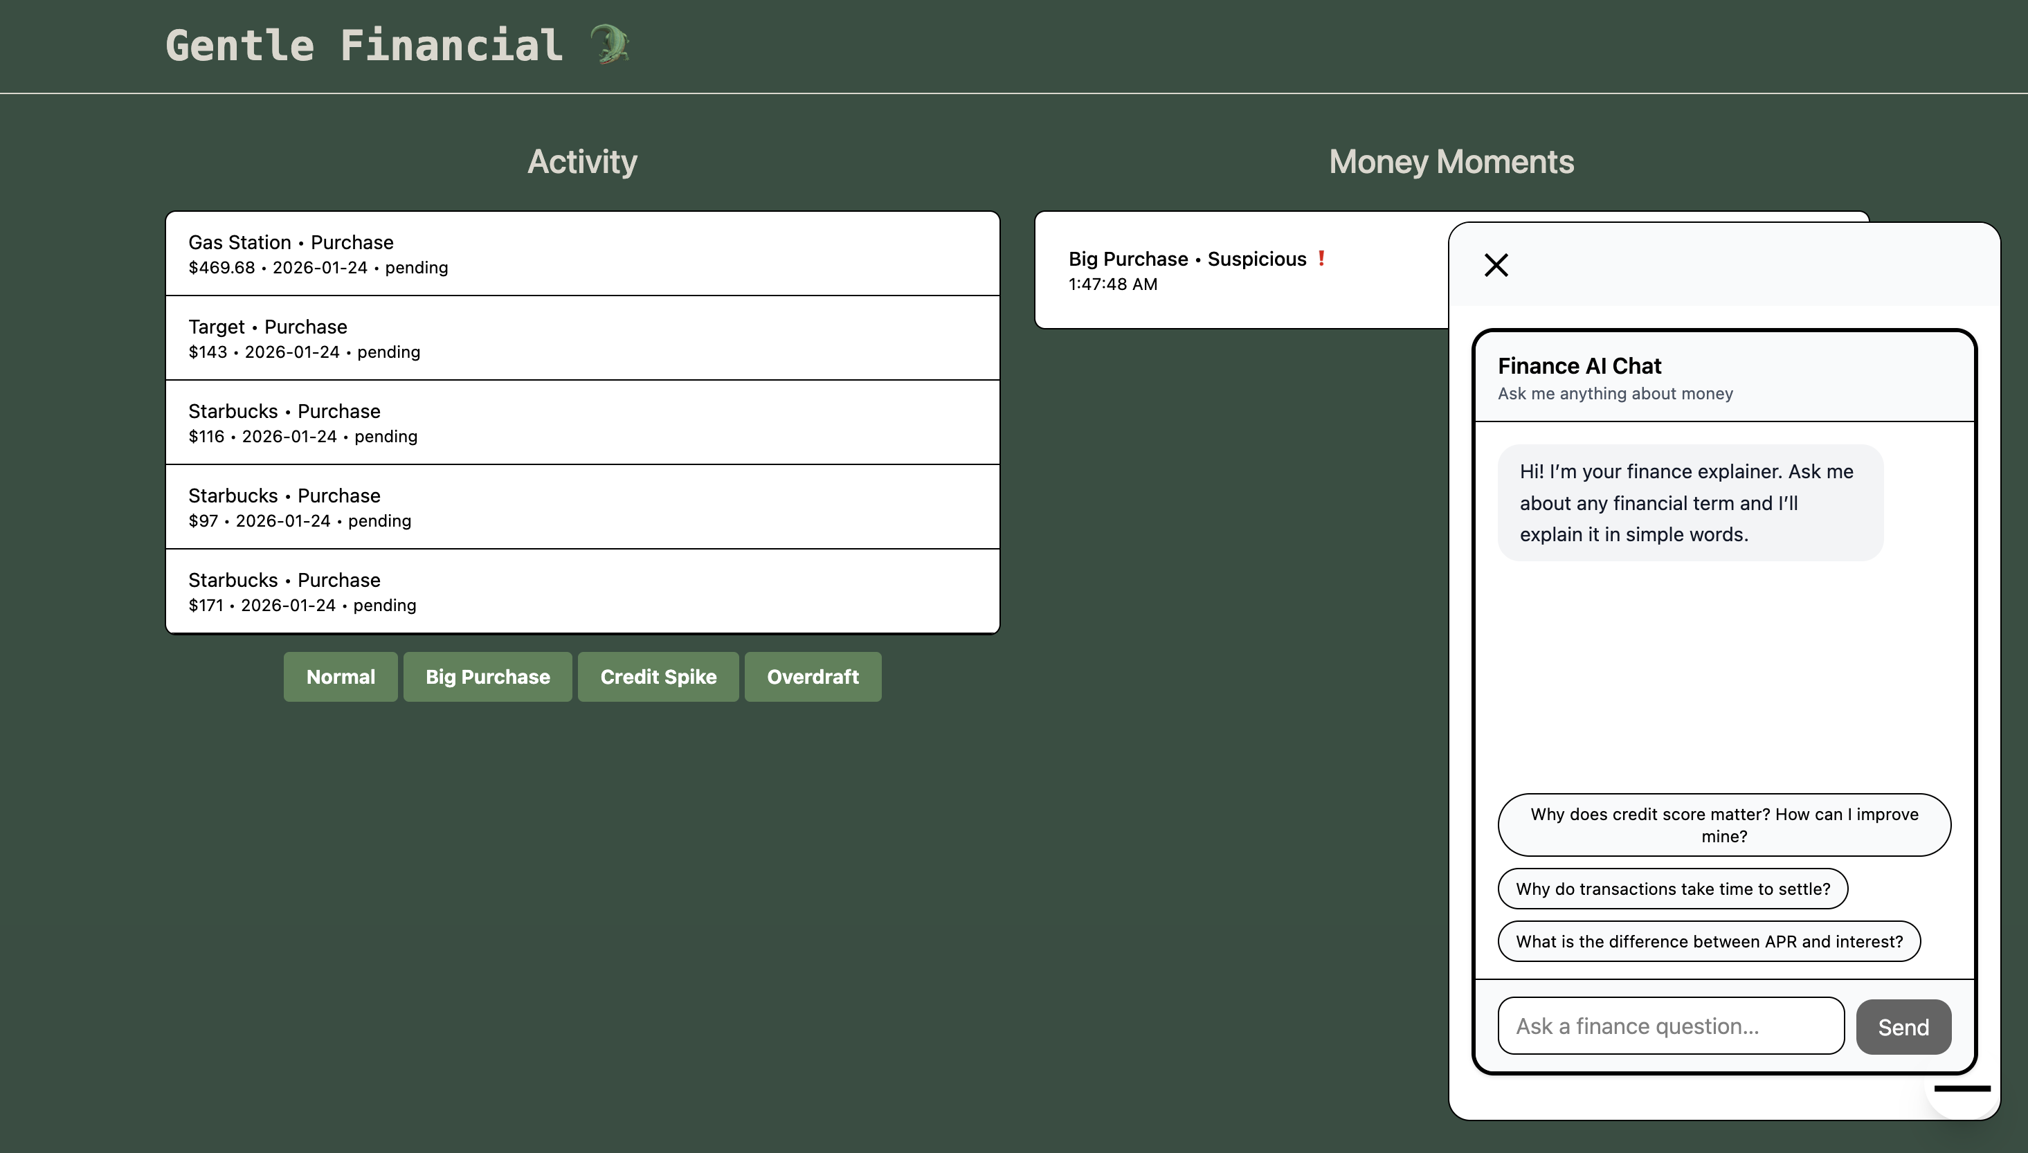Click the Gentle Financial title
The width and height of the screenshot is (2028, 1153).
(x=364, y=45)
